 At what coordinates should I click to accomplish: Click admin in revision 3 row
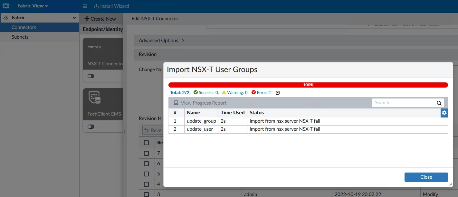pos(251,194)
